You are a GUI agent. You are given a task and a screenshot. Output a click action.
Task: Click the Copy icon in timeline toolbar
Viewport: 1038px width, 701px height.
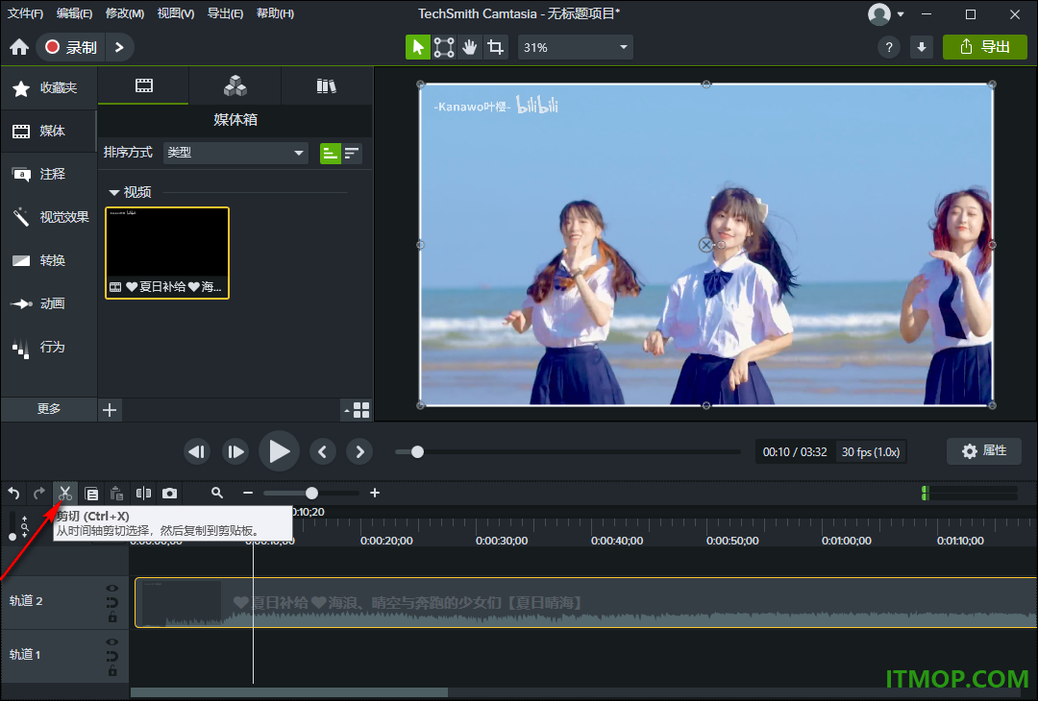pyautogui.click(x=91, y=494)
